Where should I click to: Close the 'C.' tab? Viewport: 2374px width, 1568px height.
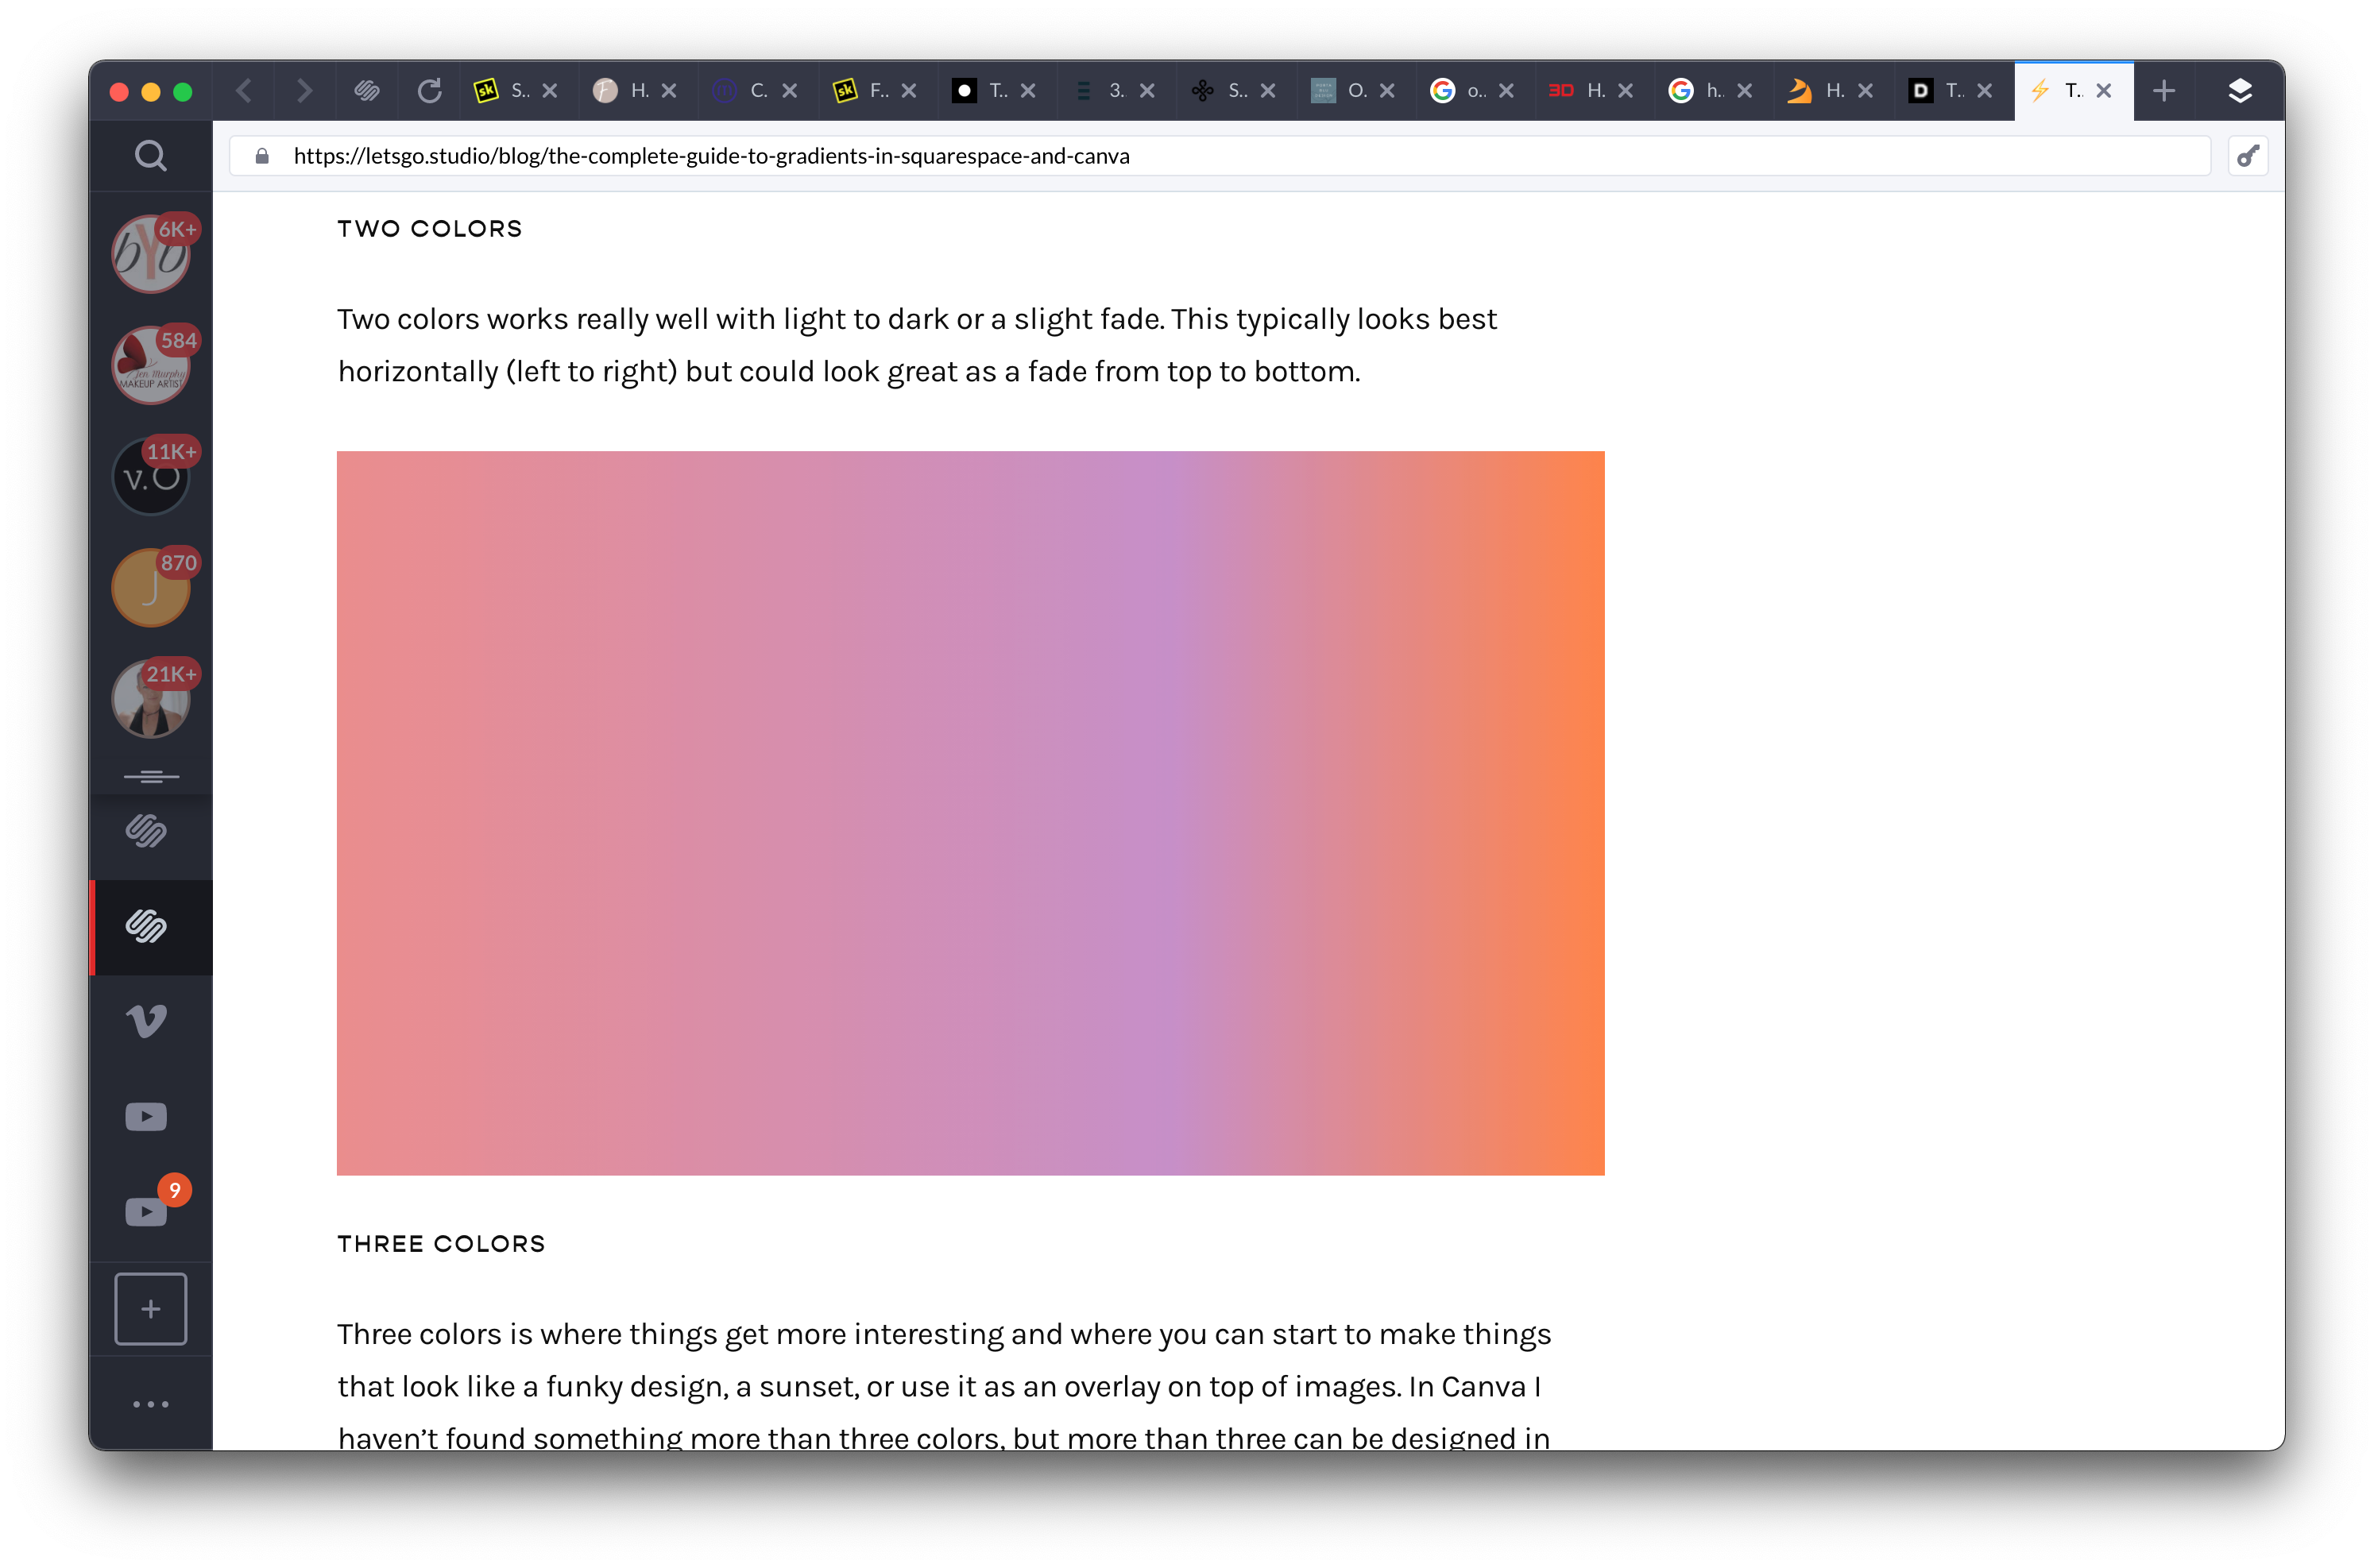pos(789,91)
